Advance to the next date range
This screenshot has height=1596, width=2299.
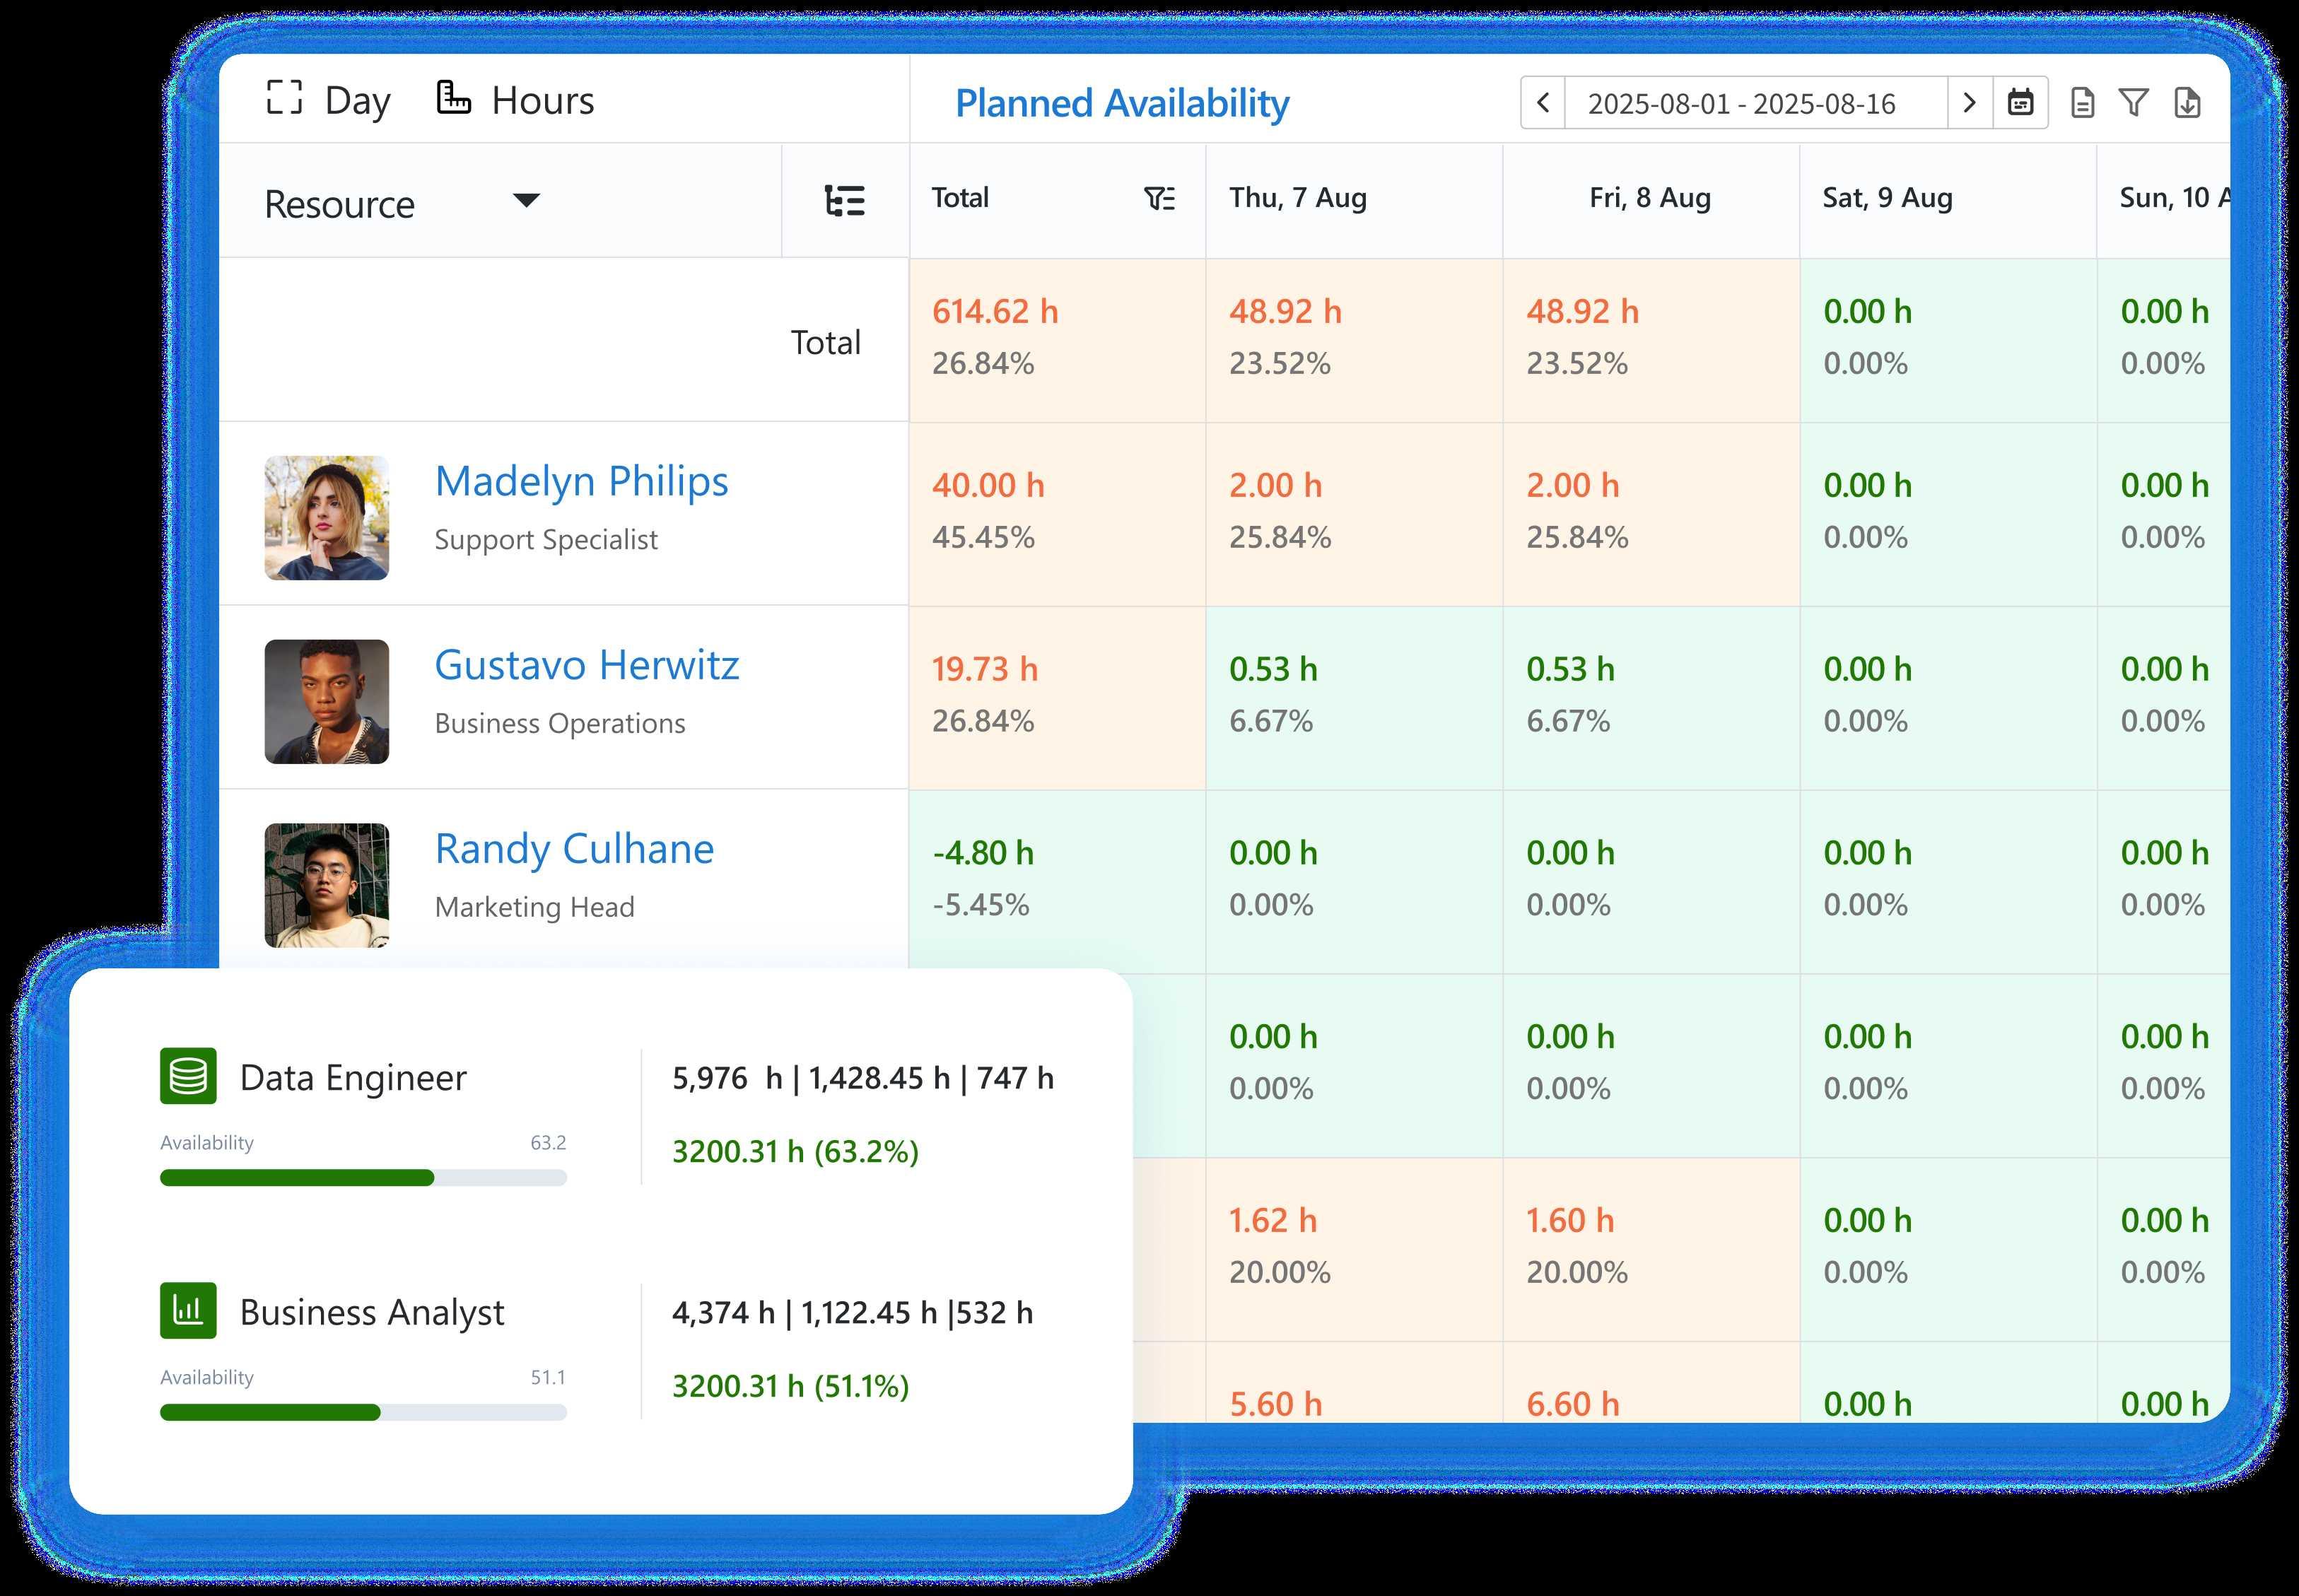pos(1969,103)
